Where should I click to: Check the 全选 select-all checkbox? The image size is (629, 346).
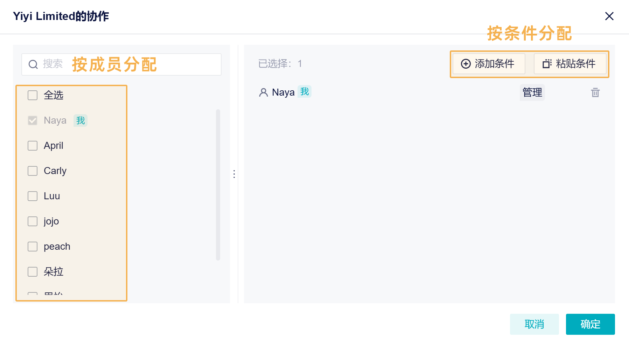click(x=33, y=95)
